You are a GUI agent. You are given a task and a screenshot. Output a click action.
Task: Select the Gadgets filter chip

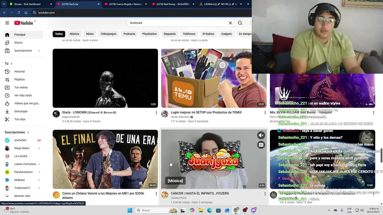227,34
